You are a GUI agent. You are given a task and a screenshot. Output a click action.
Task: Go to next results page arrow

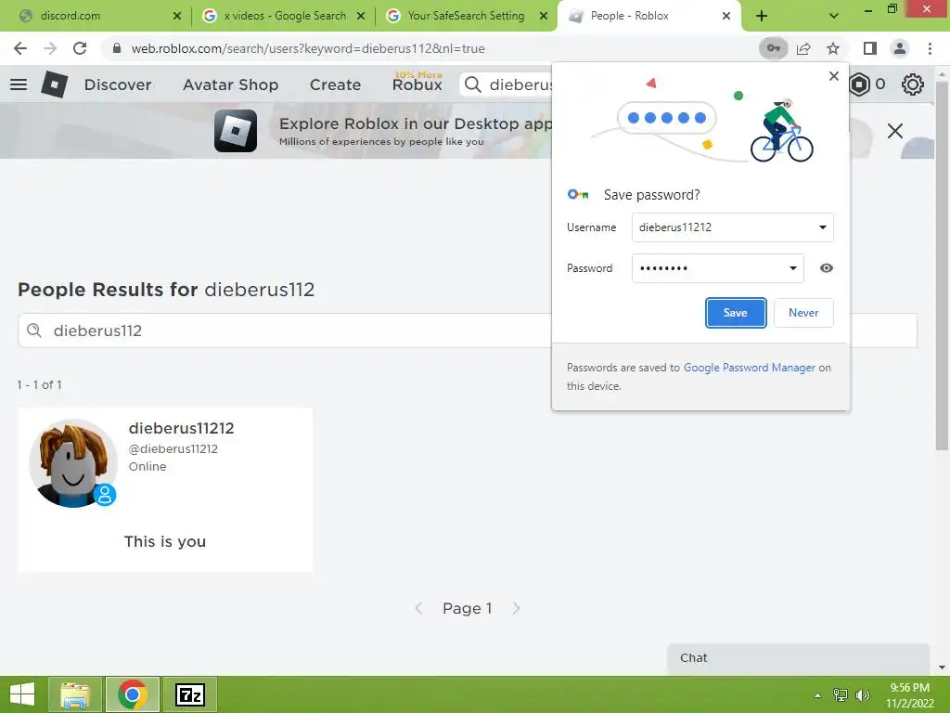516,608
